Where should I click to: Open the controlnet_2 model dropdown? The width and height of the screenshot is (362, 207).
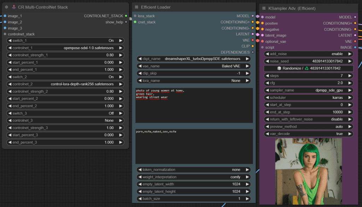click(65, 84)
